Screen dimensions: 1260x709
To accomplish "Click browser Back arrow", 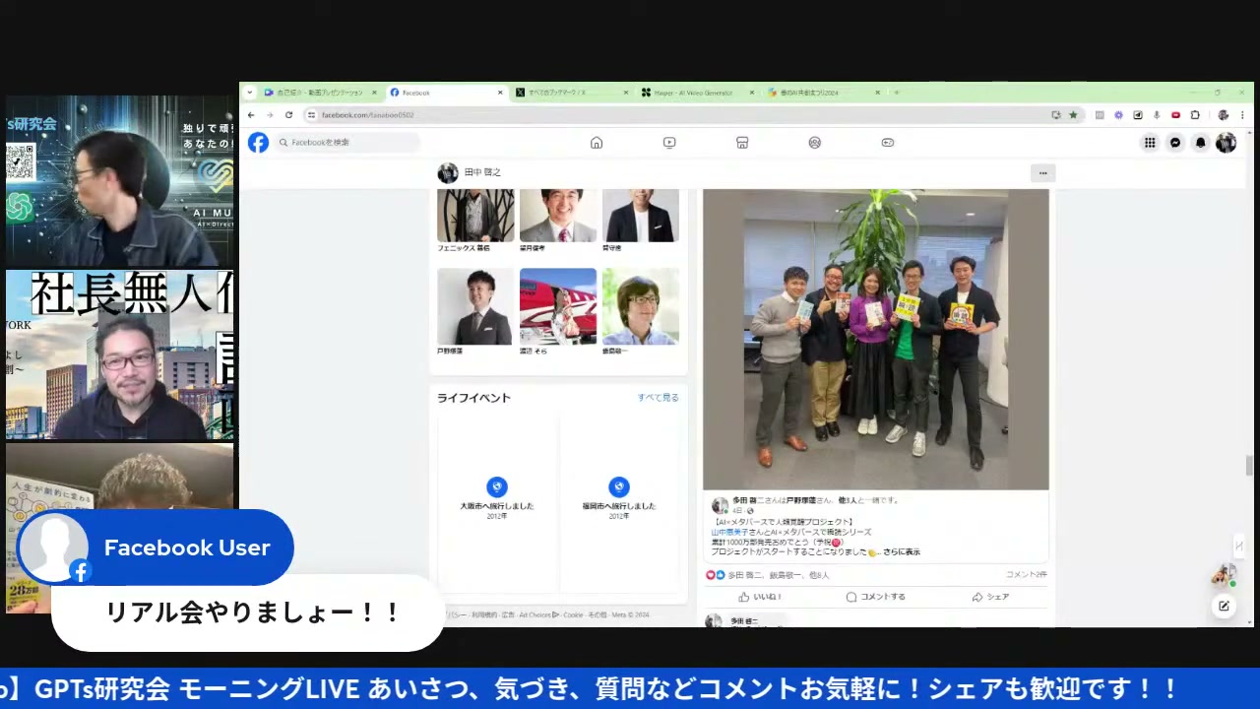I will coord(252,115).
